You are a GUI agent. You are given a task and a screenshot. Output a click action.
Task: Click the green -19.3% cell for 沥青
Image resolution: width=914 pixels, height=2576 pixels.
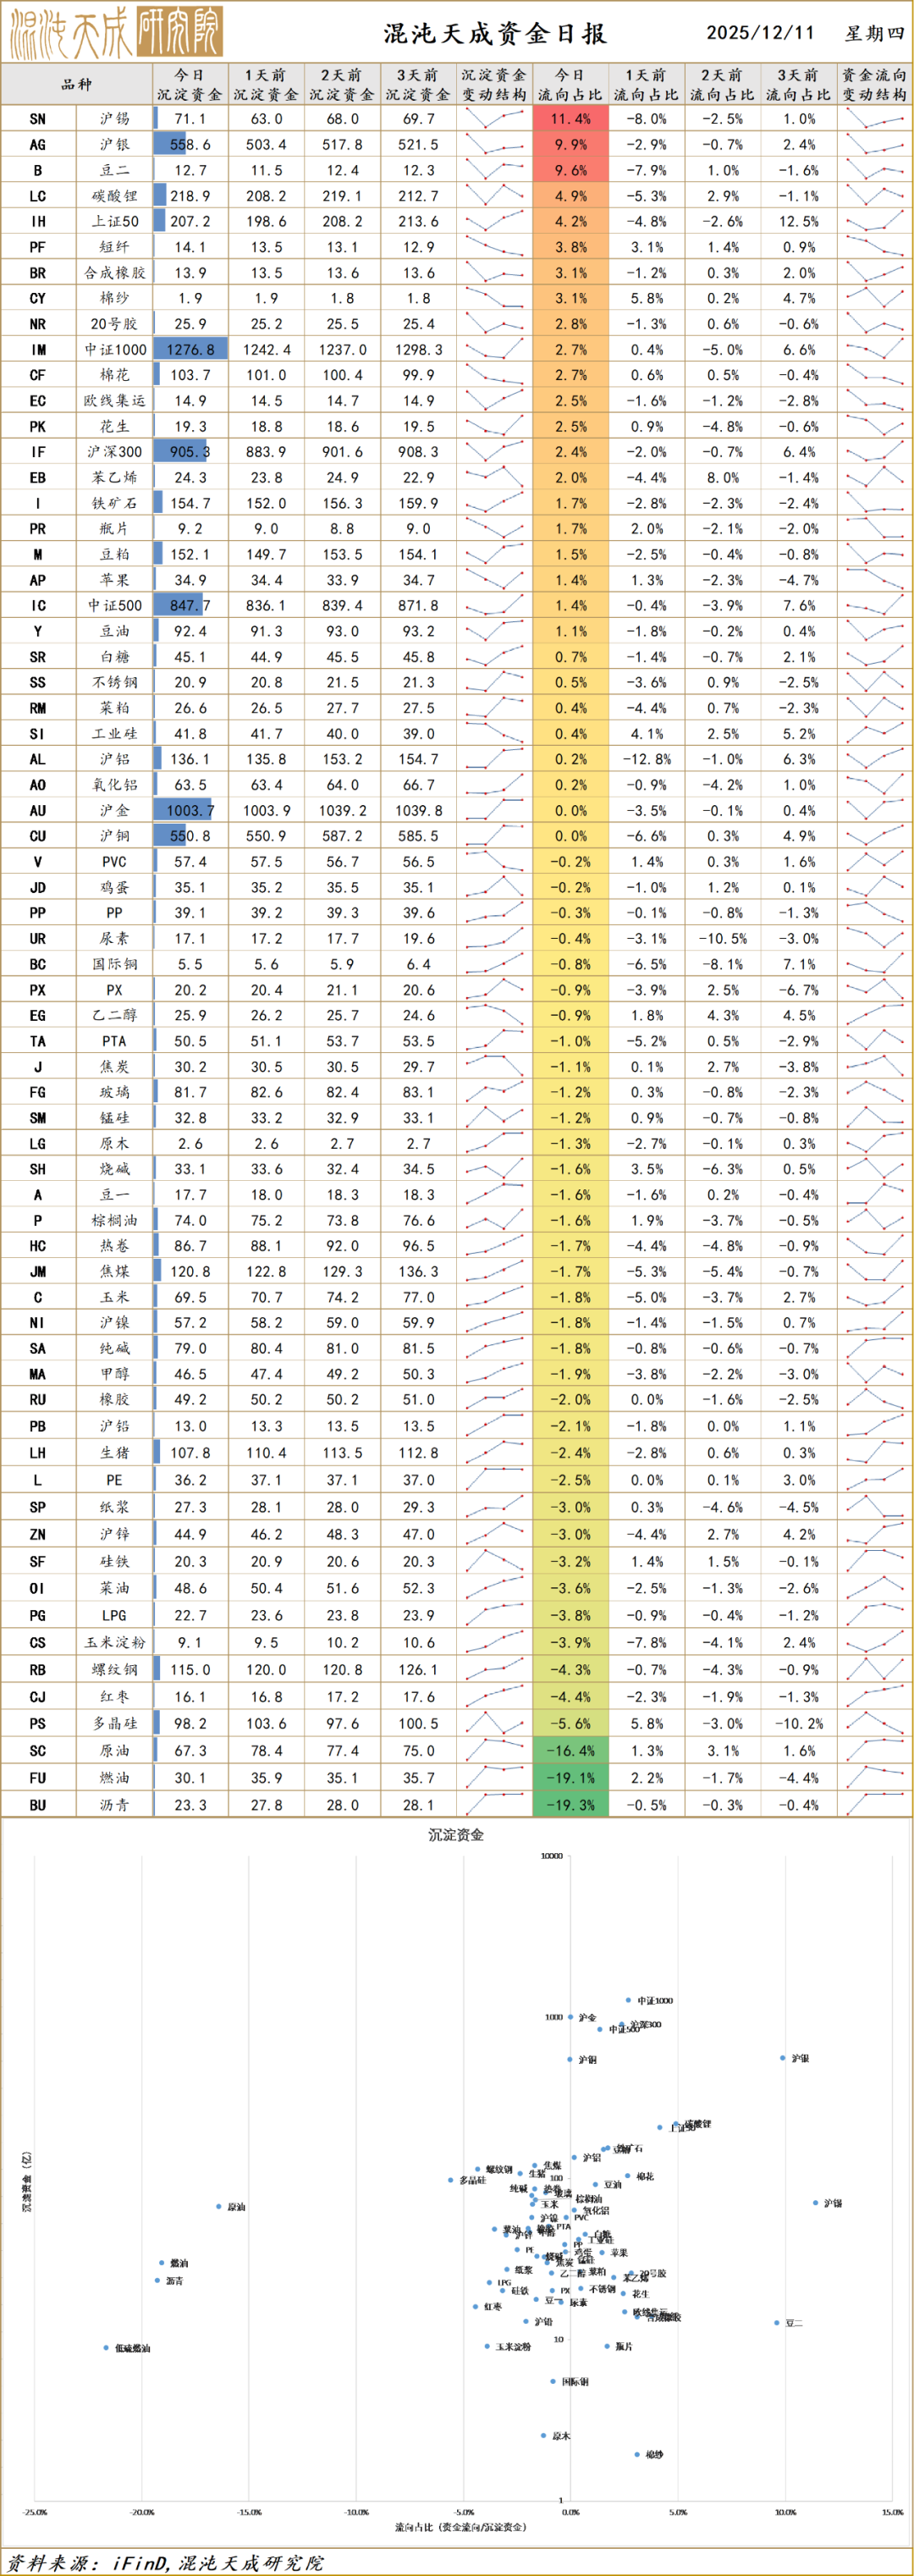(571, 1805)
